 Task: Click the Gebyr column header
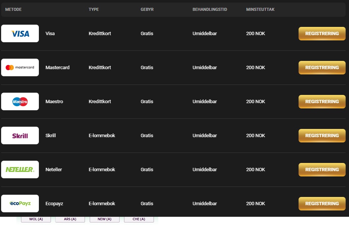pos(147,9)
